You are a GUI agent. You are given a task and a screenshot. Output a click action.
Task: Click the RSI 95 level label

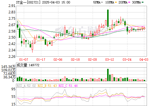(13, 89)
